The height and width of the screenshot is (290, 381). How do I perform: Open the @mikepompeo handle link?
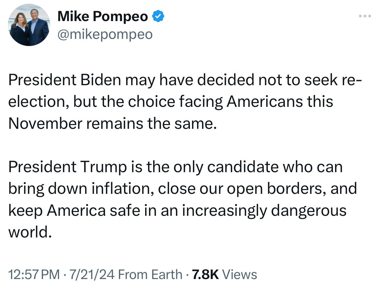click(x=105, y=34)
